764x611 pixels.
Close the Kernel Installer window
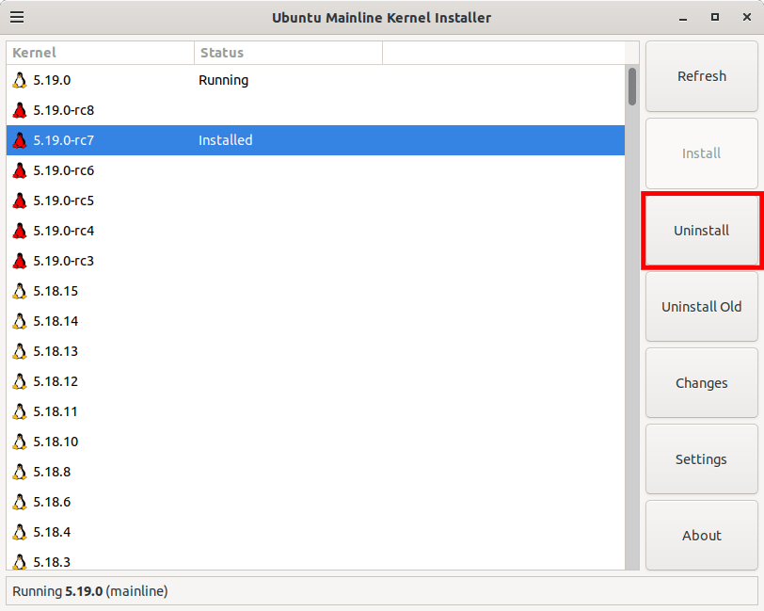[746, 17]
